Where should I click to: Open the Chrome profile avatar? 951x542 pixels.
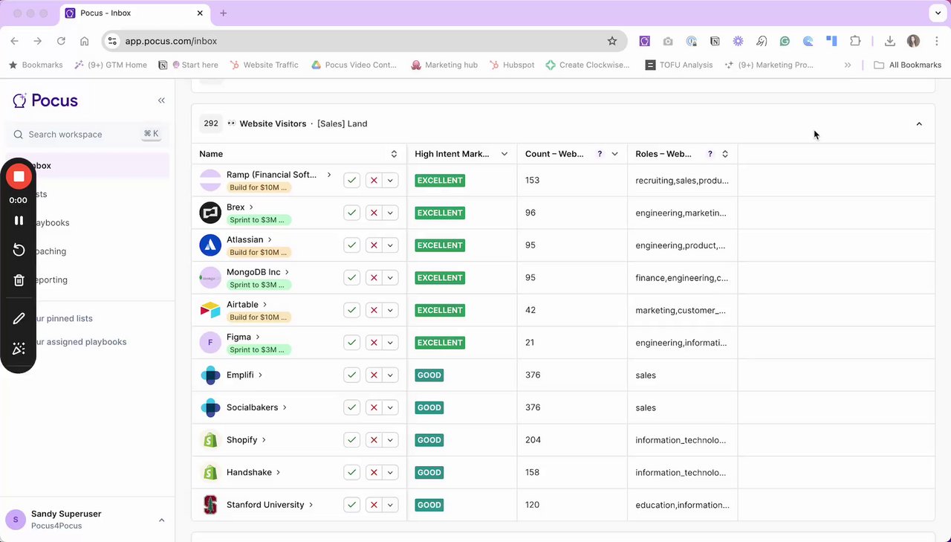click(x=914, y=41)
